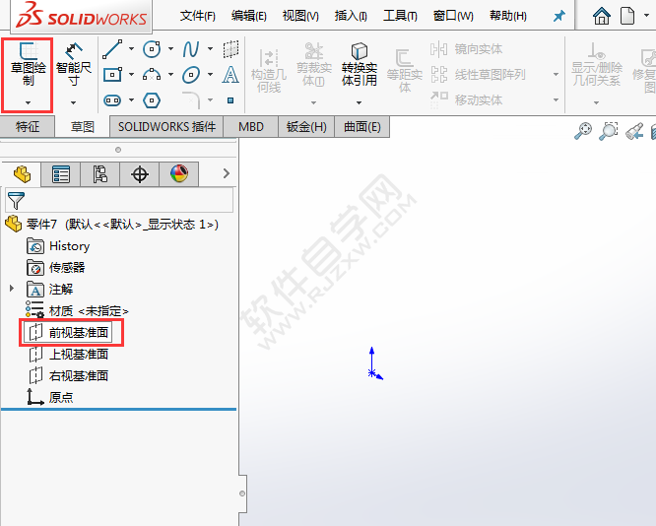Viewport: 656px width, 526px height.
Task: Select 右视基准面 in the tree
Action: (x=79, y=375)
